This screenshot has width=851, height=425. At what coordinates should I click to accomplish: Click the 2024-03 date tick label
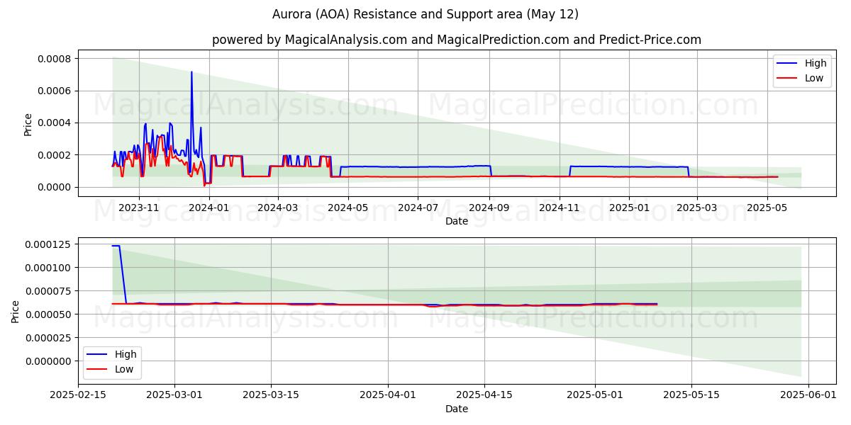click(x=278, y=208)
